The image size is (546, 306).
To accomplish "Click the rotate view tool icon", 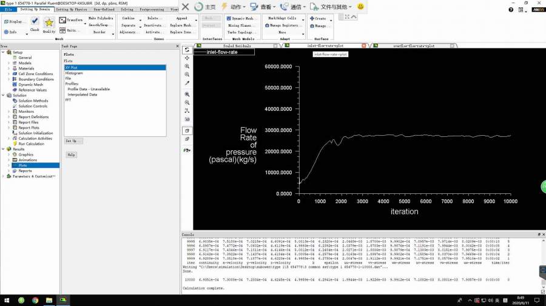I will coord(187,50).
